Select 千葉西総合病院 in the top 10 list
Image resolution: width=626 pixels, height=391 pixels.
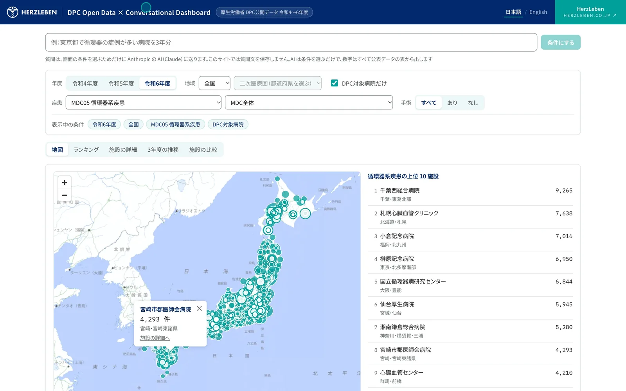pyautogui.click(x=470, y=194)
